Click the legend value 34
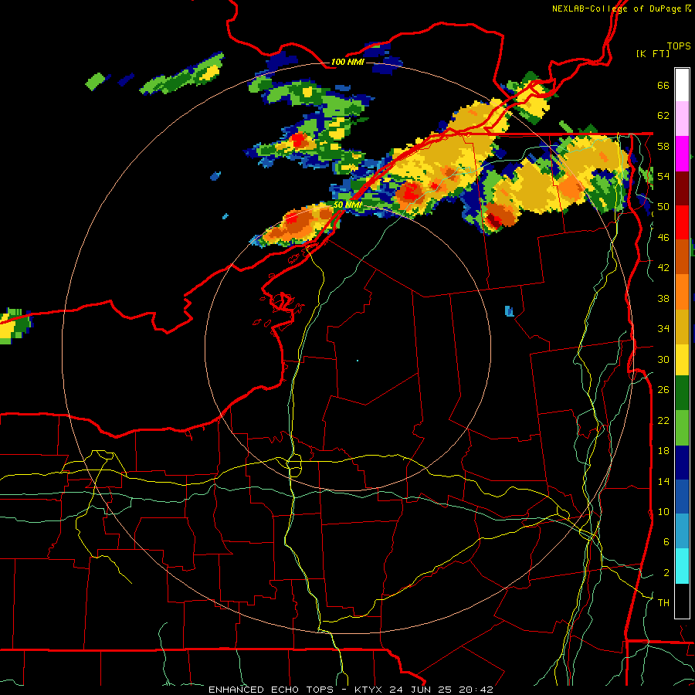The image size is (695, 695). point(663,329)
